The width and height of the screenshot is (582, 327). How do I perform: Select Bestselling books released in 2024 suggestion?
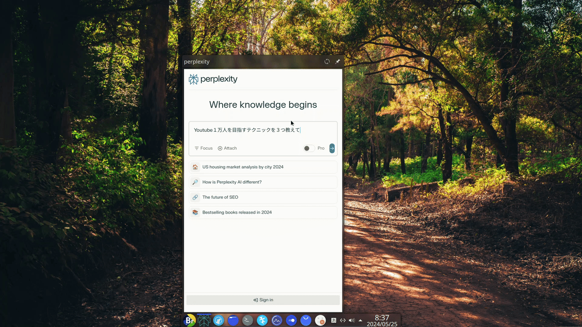coord(263,212)
